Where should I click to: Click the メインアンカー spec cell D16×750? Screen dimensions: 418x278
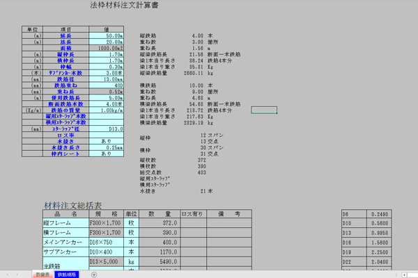tap(105, 243)
